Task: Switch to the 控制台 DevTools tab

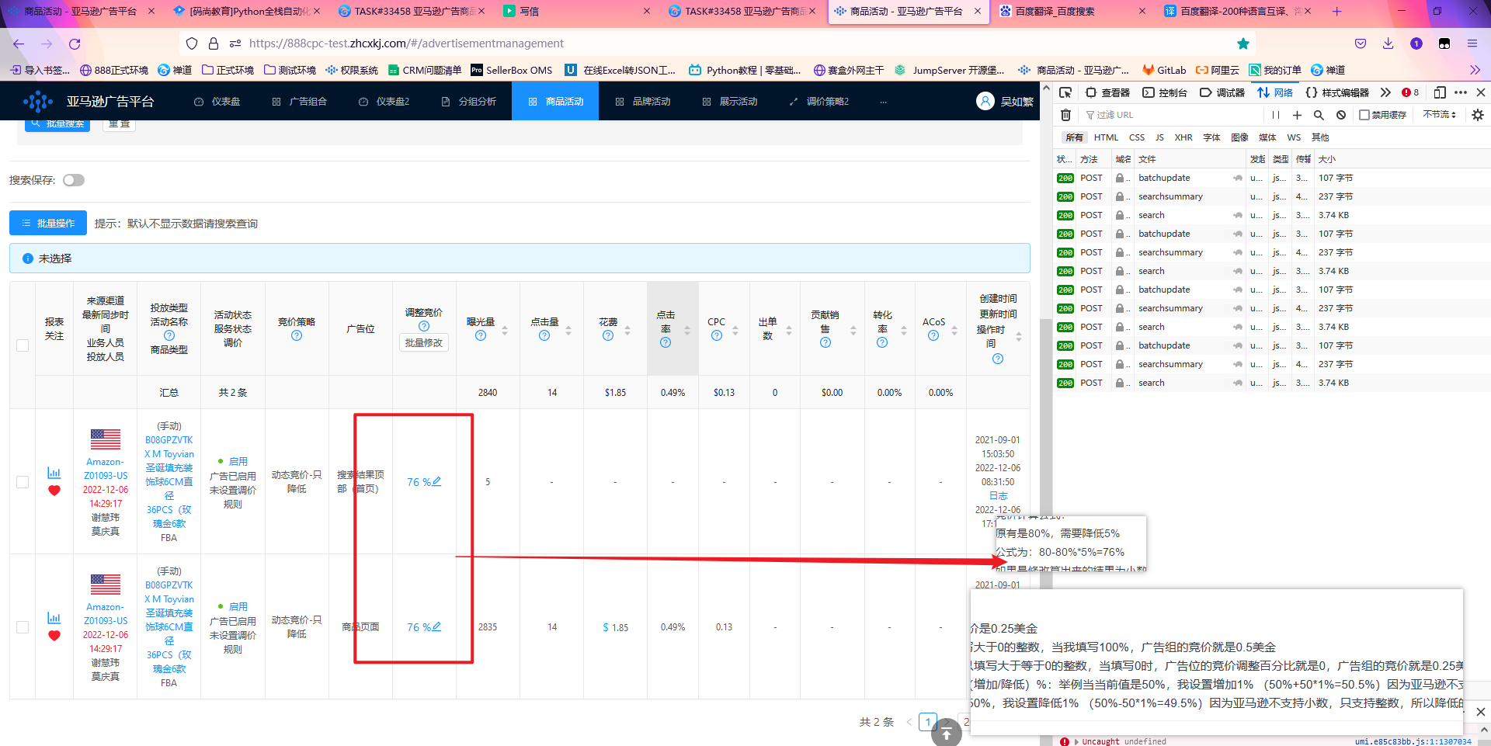Action: (x=1165, y=92)
